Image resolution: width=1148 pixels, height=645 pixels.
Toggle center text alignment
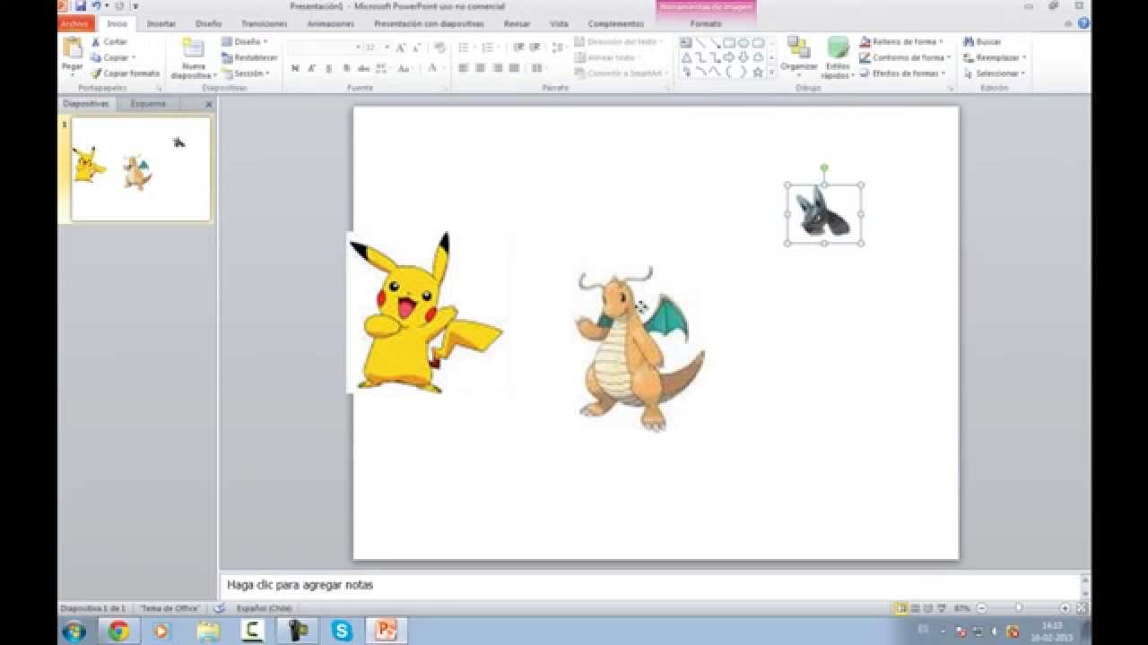[481, 68]
